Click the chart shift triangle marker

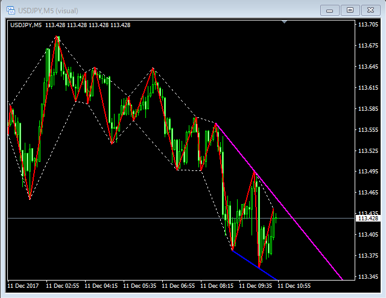284,22
